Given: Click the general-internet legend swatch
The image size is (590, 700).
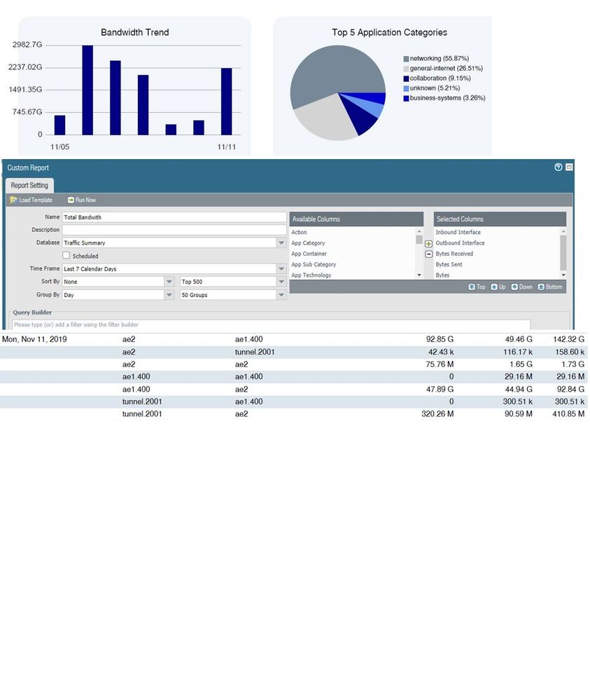Looking at the screenshot, I should point(406,69).
